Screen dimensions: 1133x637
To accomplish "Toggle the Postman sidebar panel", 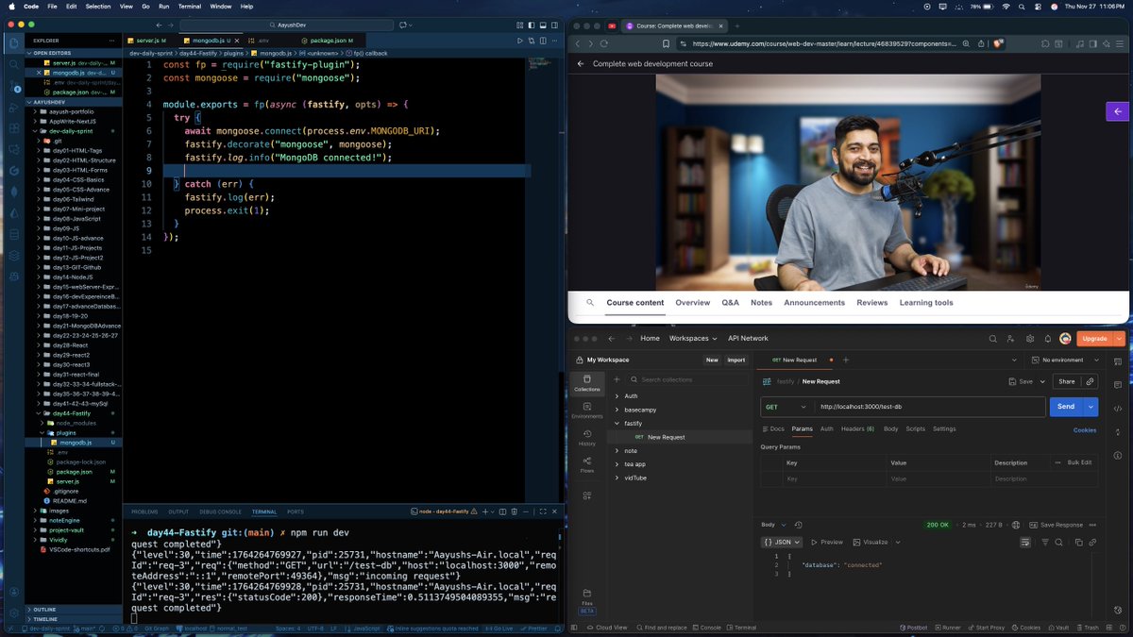I will point(576,627).
